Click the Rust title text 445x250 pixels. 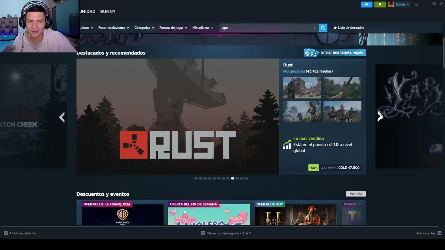288,65
